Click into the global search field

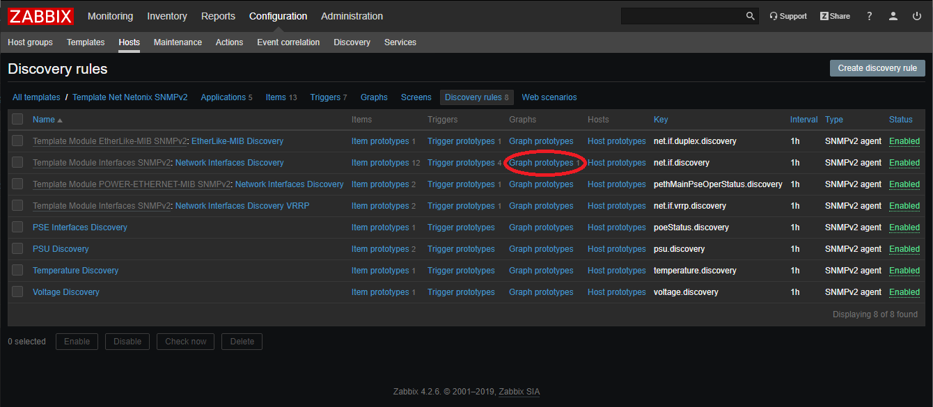[682, 16]
